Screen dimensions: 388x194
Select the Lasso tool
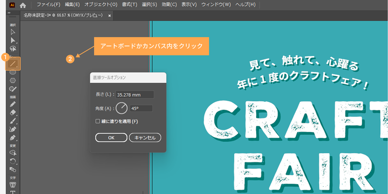13,49
